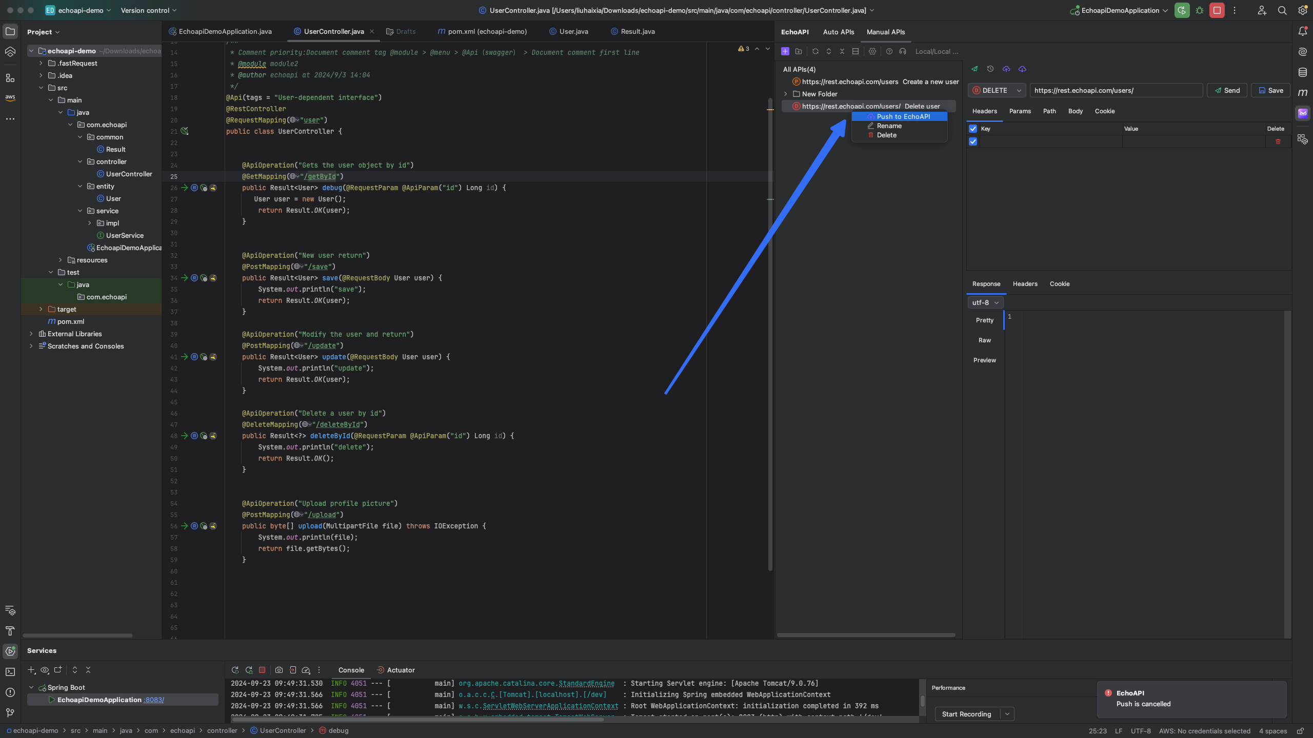Open Search Everywhere magnifier icon
This screenshot has height=738, width=1313.
pyautogui.click(x=1282, y=10)
